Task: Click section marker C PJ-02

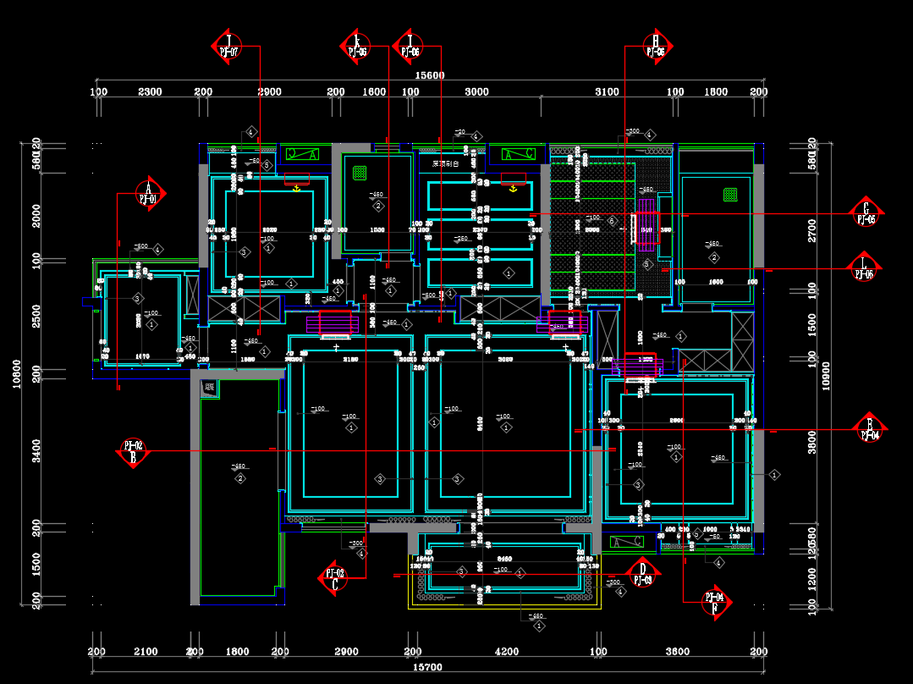Action: point(334,578)
